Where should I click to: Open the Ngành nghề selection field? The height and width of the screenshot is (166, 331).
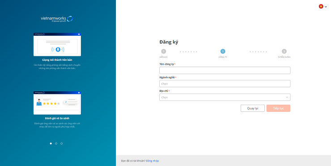pyautogui.click(x=225, y=84)
